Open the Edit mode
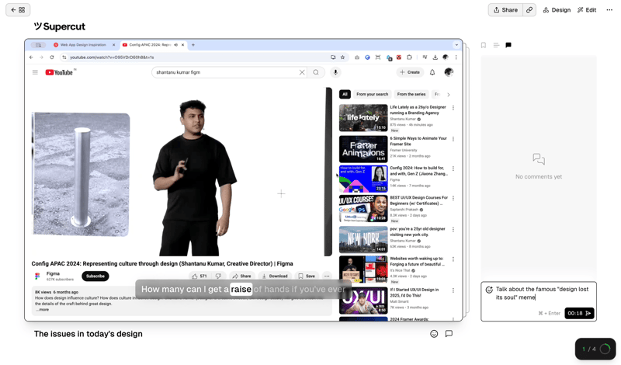Screen dimensions: 621x365 (587, 10)
